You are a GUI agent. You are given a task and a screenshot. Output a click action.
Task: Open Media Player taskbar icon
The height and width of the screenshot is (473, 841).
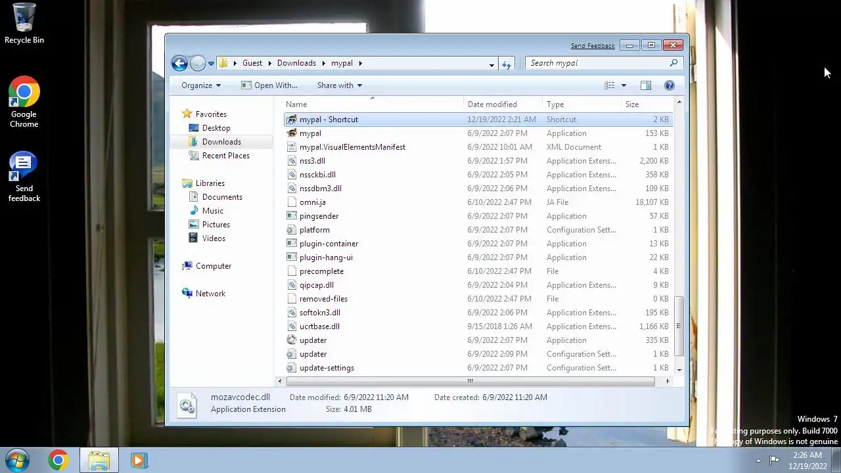[139, 461]
